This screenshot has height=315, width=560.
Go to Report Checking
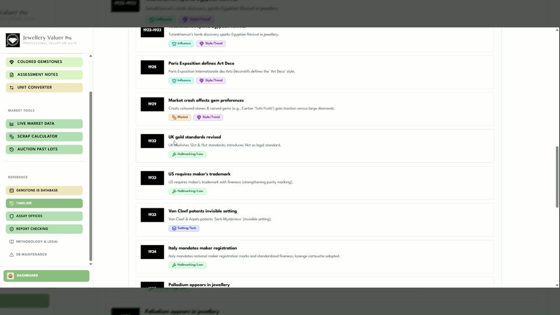[x=44, y=229]
